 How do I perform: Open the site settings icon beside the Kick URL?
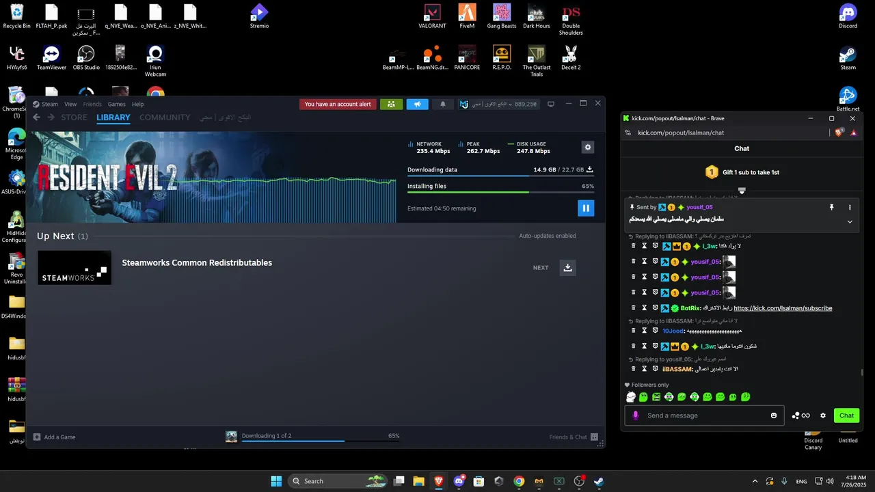coord(628,133)
